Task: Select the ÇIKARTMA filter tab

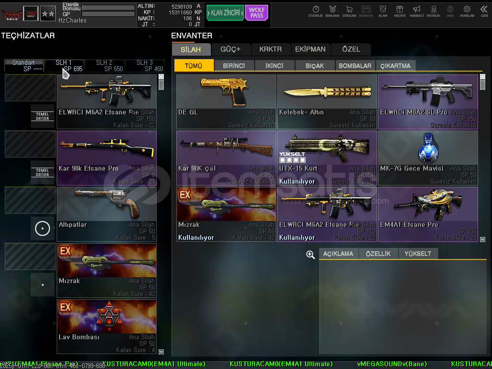Action: 395,65
